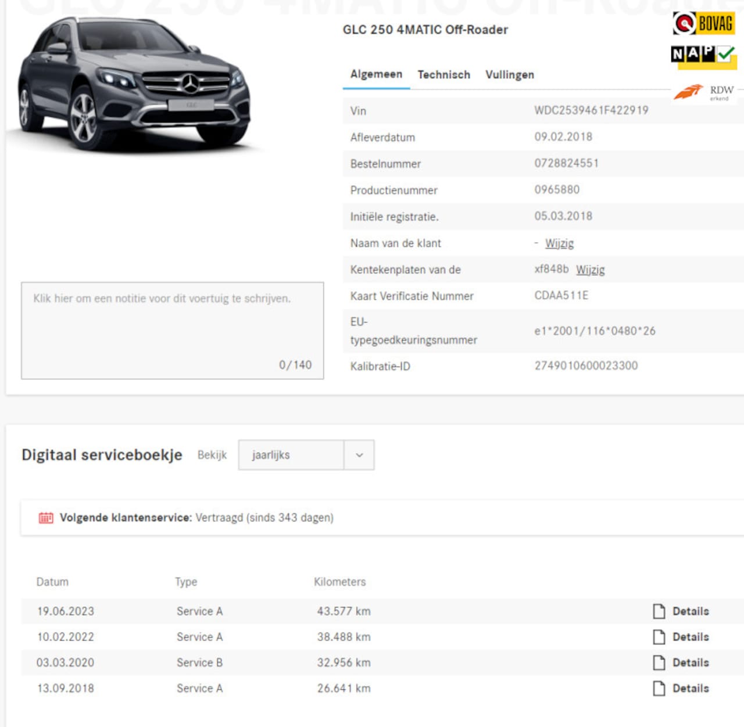This screenshot has height=727, width=744.
Task: Click the Vin row label
Action: click(x=358, y=111)
